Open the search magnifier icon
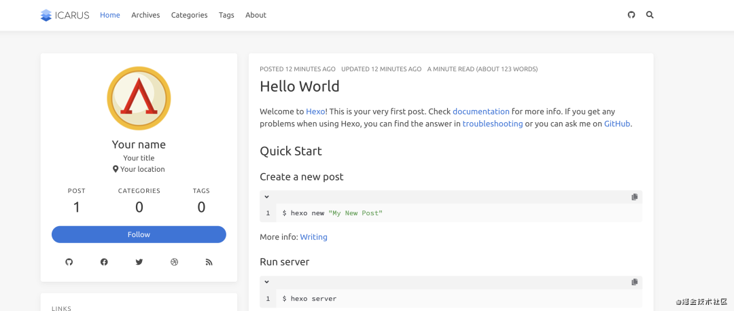This screenshot has width=734, height=311. (649, 15)
